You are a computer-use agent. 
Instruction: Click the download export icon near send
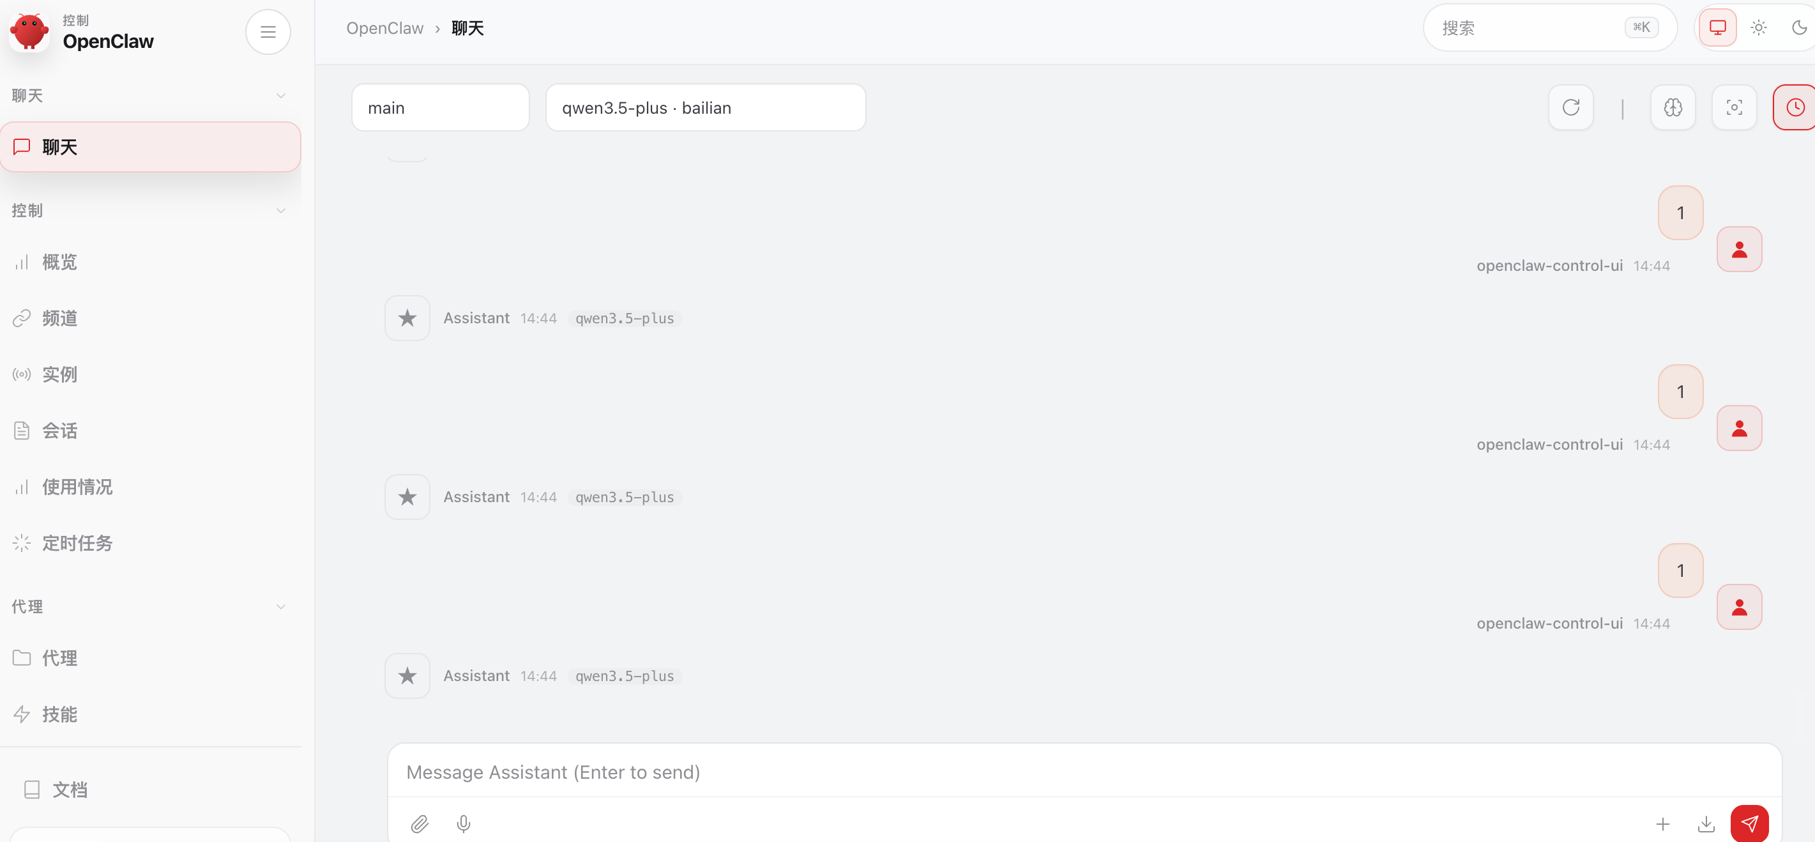point(1706,823)
